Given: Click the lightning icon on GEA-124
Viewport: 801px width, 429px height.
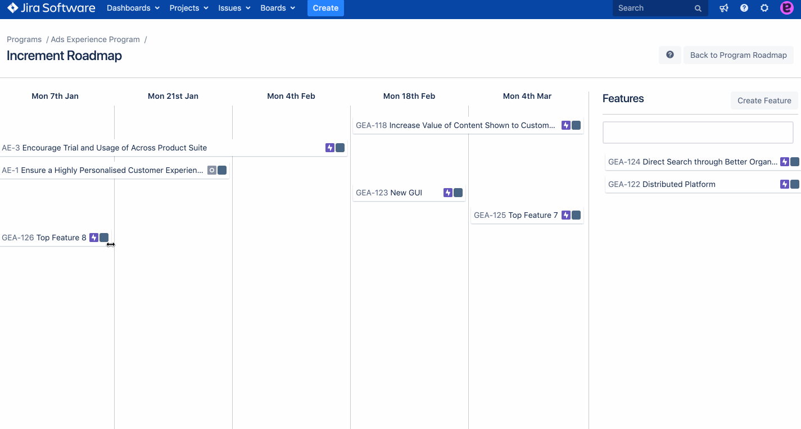Looking at the screenshot, I should (785, 162).
